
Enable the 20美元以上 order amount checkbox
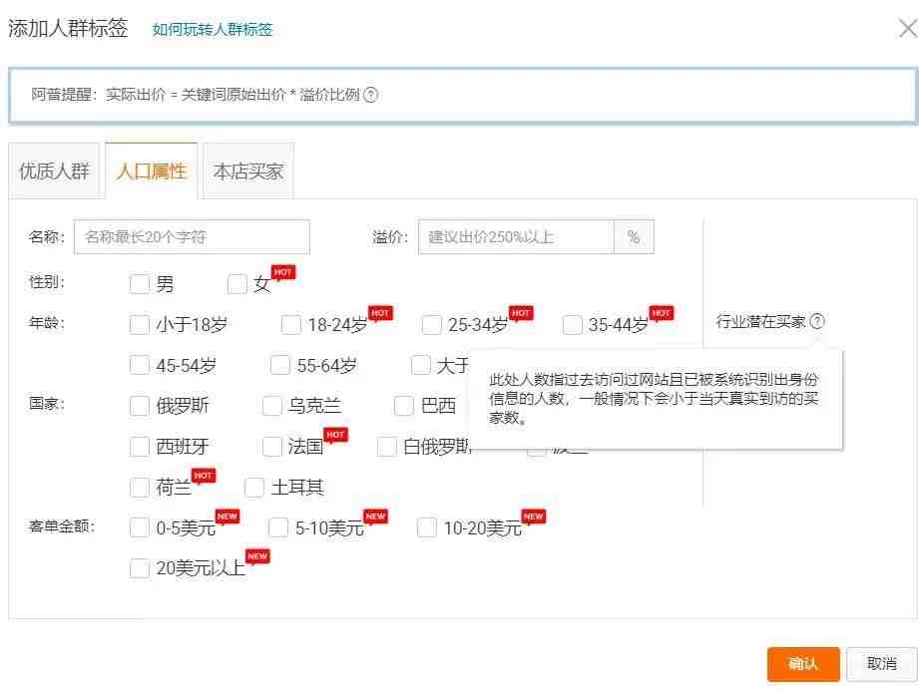pos(140,568)
